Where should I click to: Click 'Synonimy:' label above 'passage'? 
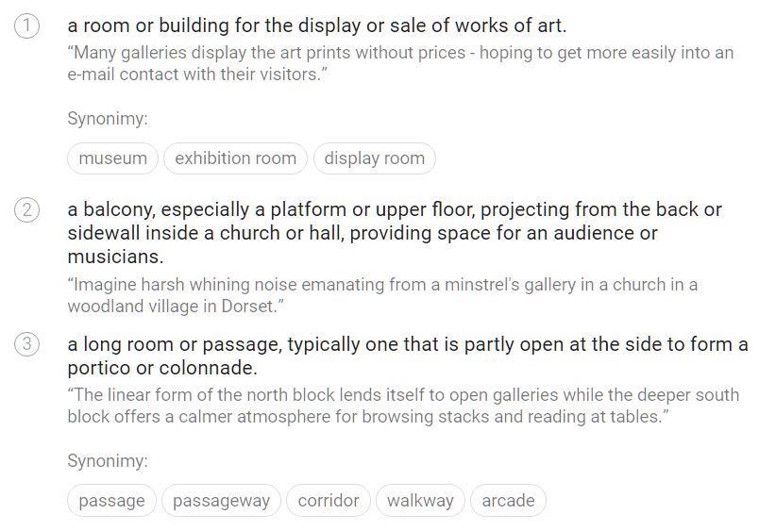(x=108, y=461)
